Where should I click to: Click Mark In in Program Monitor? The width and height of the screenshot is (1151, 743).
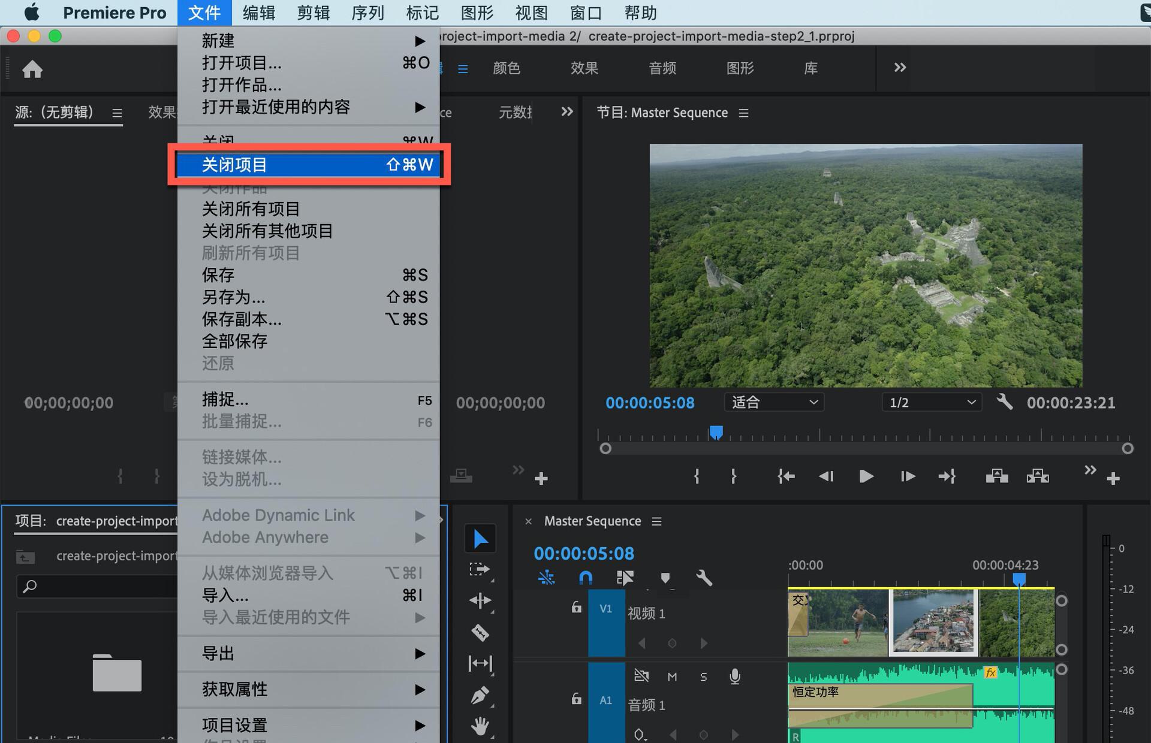[697, 476]
